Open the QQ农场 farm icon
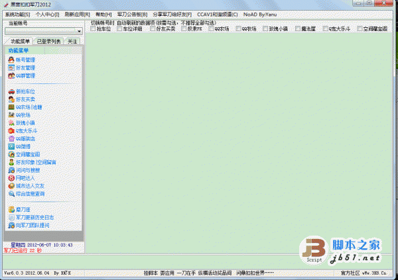Screen dimensions: 398x280 point(11,107)
